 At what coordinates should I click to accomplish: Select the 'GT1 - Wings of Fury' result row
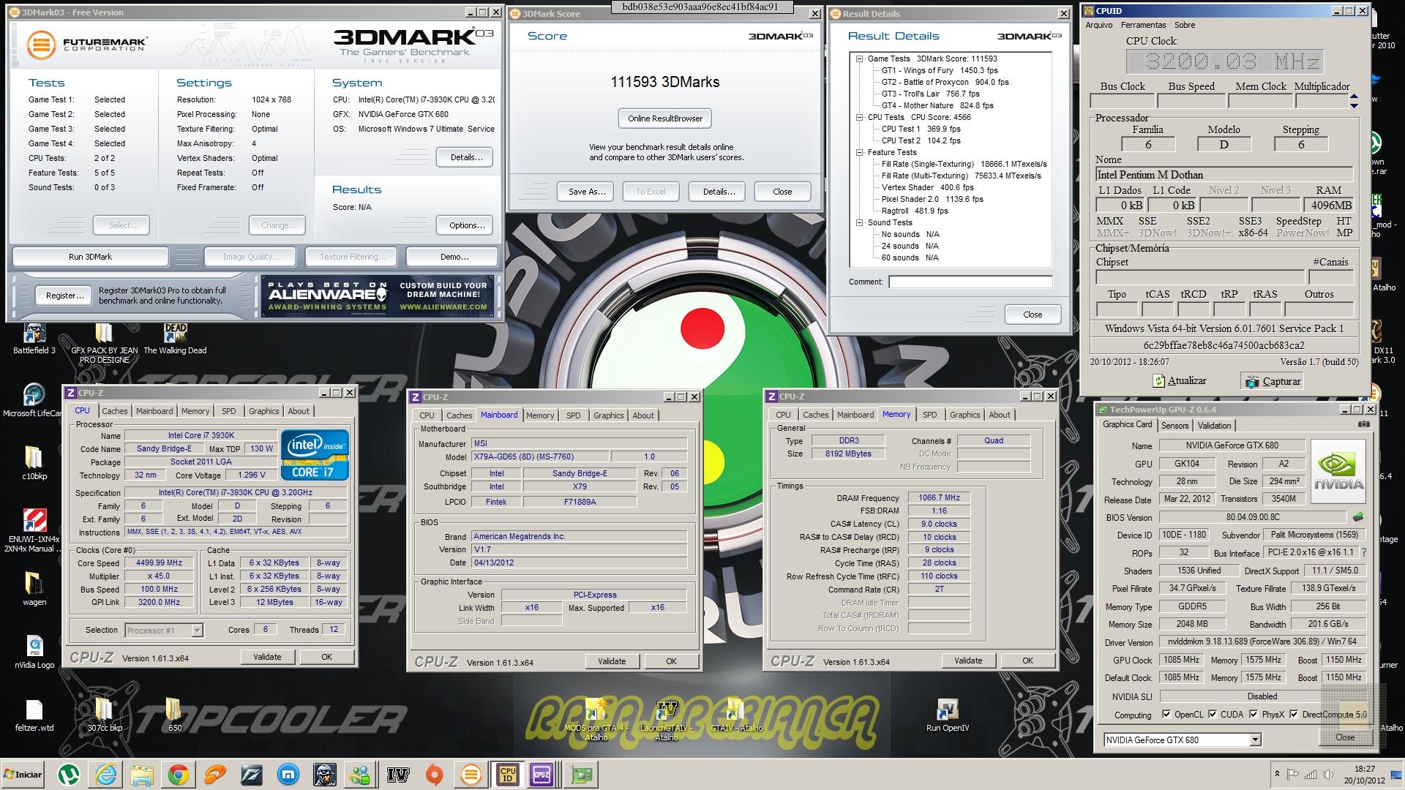[x=940, y=70]
